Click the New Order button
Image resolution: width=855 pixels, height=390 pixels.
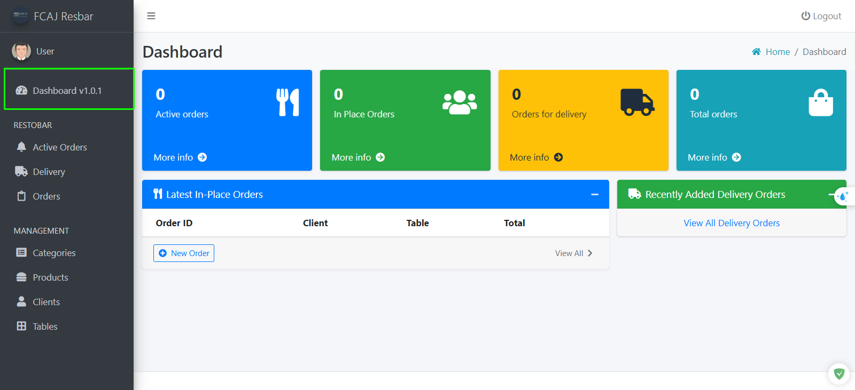184,253
